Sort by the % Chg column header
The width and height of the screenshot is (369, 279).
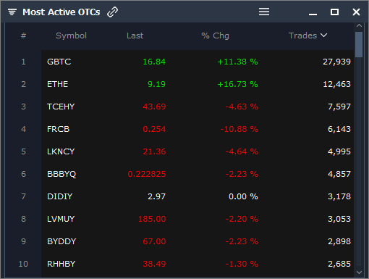click(215, 36)
